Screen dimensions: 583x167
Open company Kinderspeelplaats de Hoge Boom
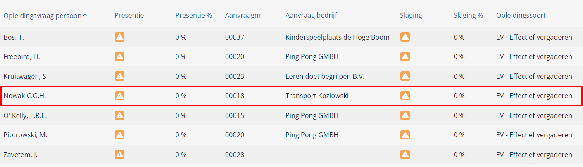[x=338, y=37]
